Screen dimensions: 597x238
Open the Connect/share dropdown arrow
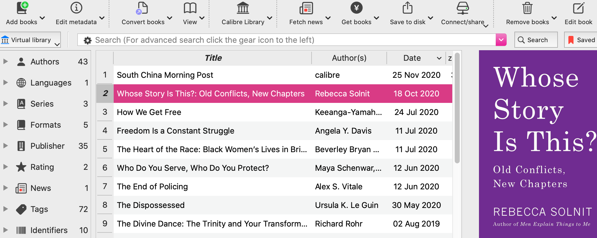(x=486, y=25)
